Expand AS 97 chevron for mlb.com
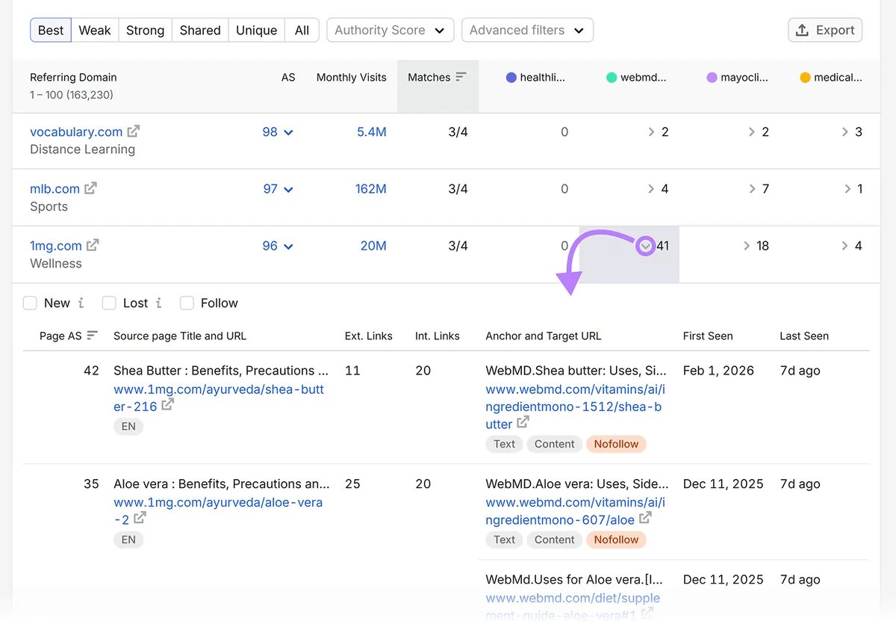The height and width of the screenshot is (627, 896). click(x=288, y=189)
